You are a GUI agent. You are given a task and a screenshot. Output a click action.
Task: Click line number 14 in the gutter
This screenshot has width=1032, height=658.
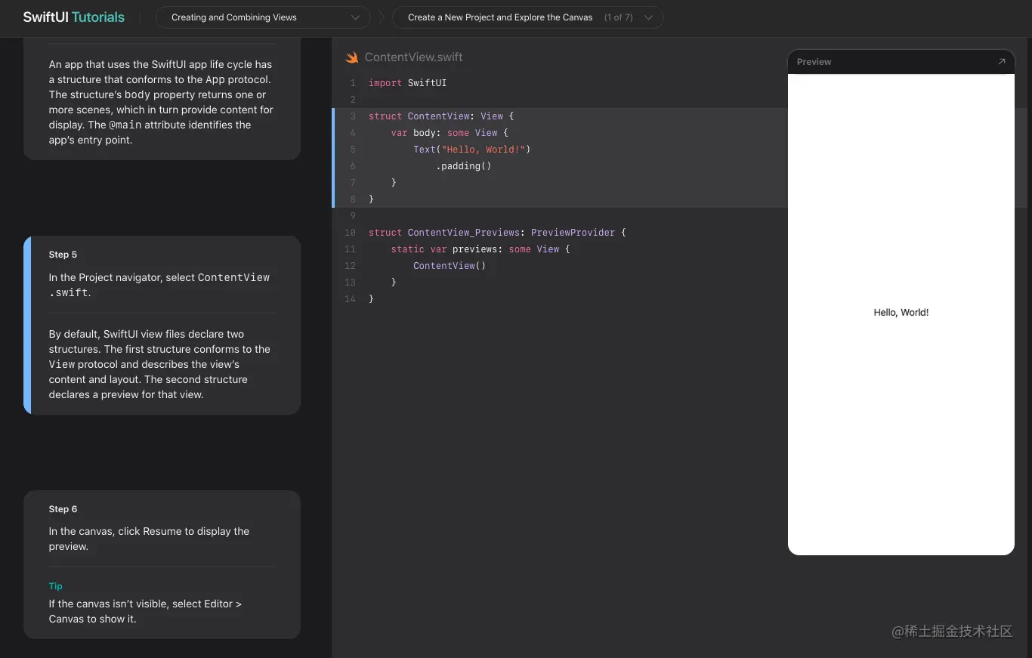350,299
